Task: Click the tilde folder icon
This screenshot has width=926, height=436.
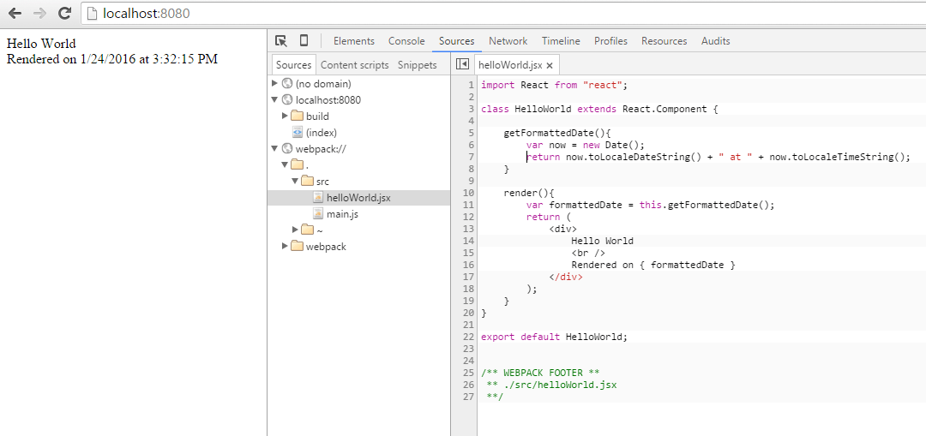Action: pyautogui.click(x=308, y=230)
